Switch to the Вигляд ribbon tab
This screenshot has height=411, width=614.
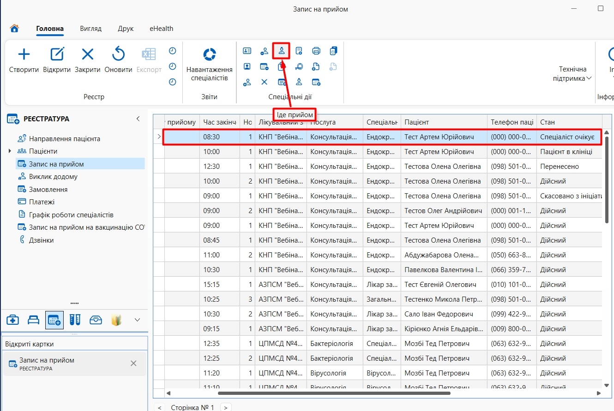pos(90,29)
